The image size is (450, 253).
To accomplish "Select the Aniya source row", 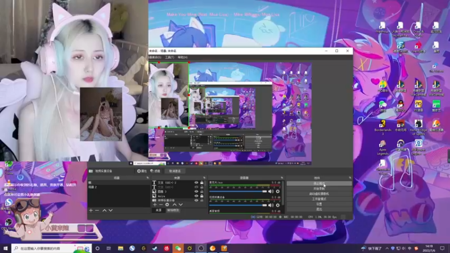I will pyautogui.click(x=178, y=196).
